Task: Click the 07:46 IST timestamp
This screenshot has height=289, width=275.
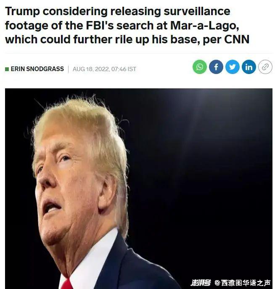Action: pyautogui.click(x=124, y=69)
